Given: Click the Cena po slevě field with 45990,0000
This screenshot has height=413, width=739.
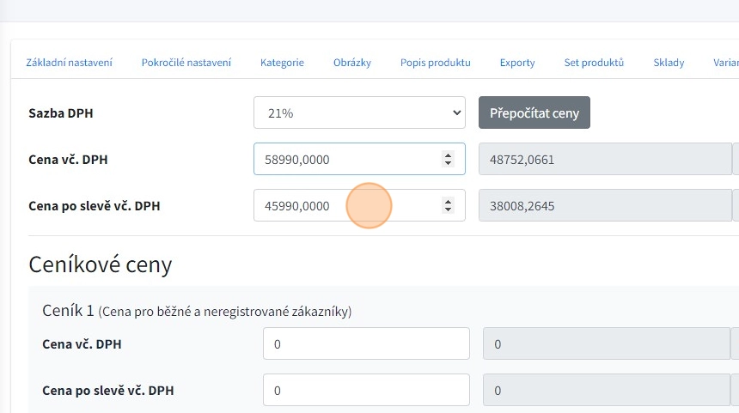Looking at the screenshot, I should point(344,205).
